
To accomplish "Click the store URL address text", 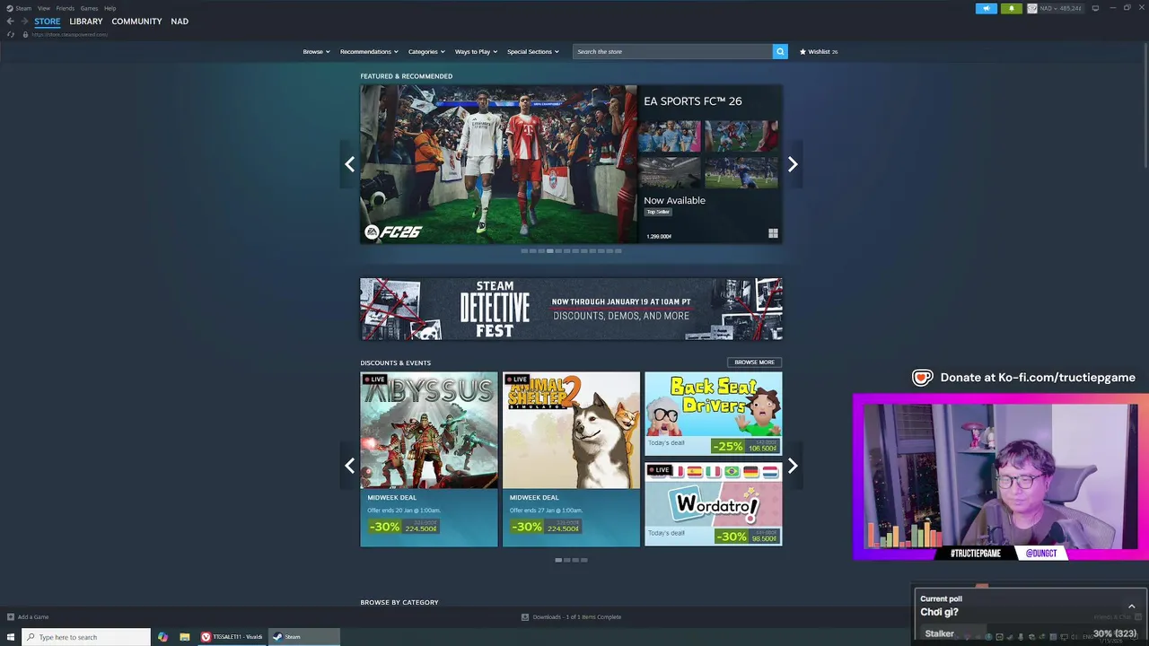I will pos(70,34).
